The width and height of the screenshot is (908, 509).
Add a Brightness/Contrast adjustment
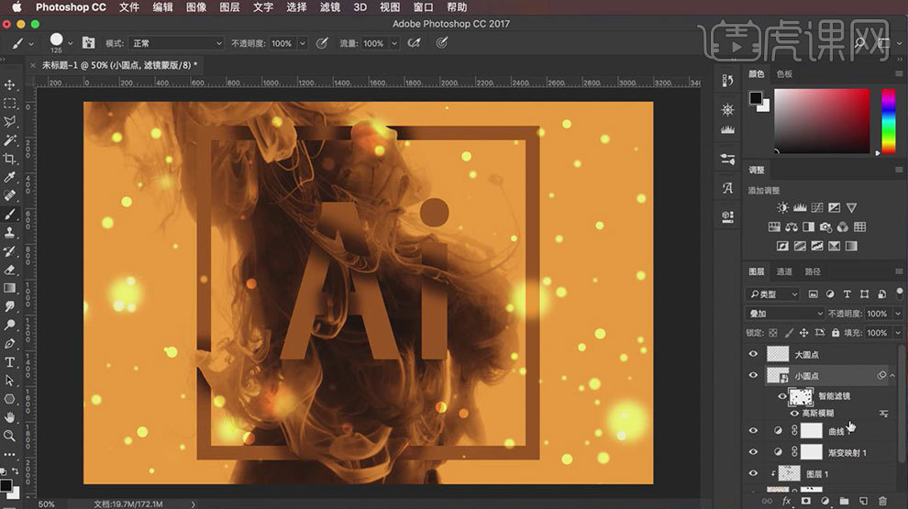[x=782, y=208]
